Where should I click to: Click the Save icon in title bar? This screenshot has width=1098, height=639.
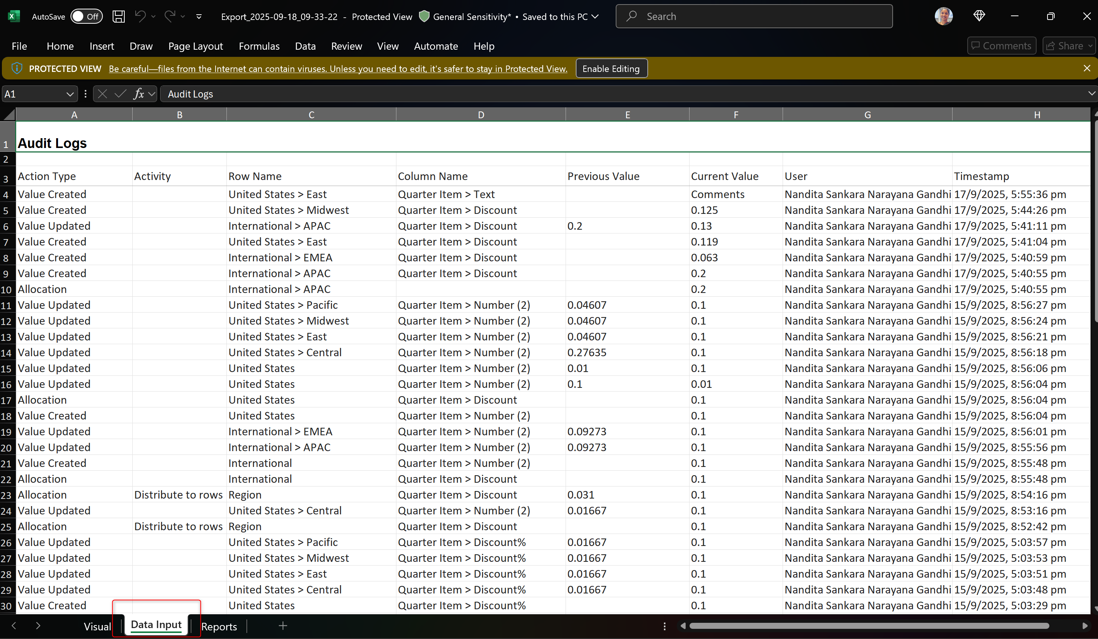(x=119, y=17)
